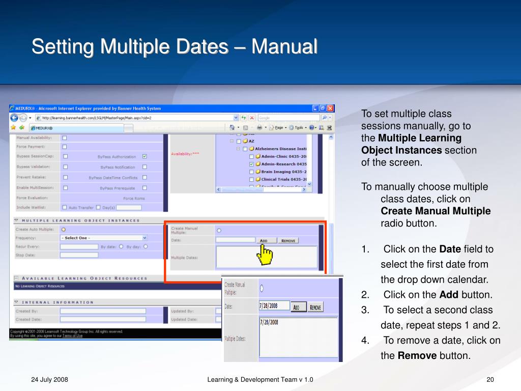
Task: Click tree panel scroll-down arrow
Action: [x=309, y=184]
